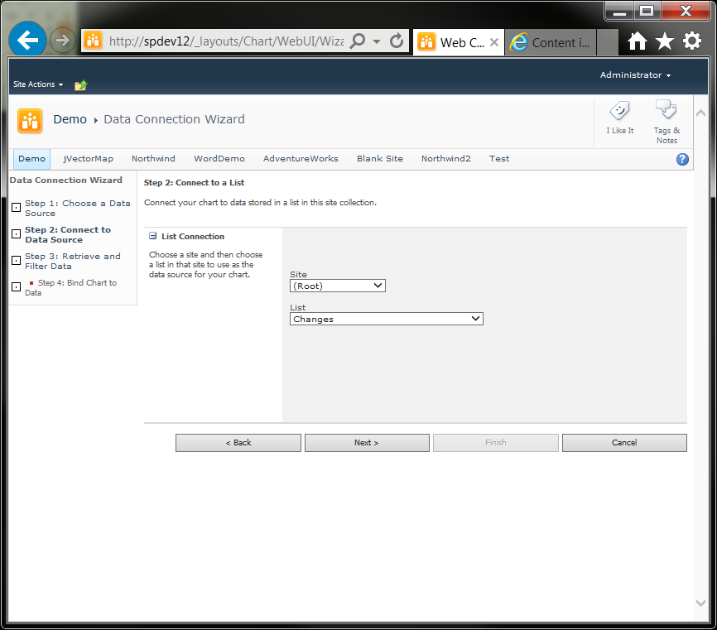Open the browser Home icon
This screenshot has width=717, height=630.
[x=637, y=41]
